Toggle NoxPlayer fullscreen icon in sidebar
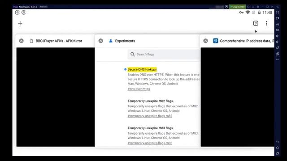The image size is (287, 161). 278,12
